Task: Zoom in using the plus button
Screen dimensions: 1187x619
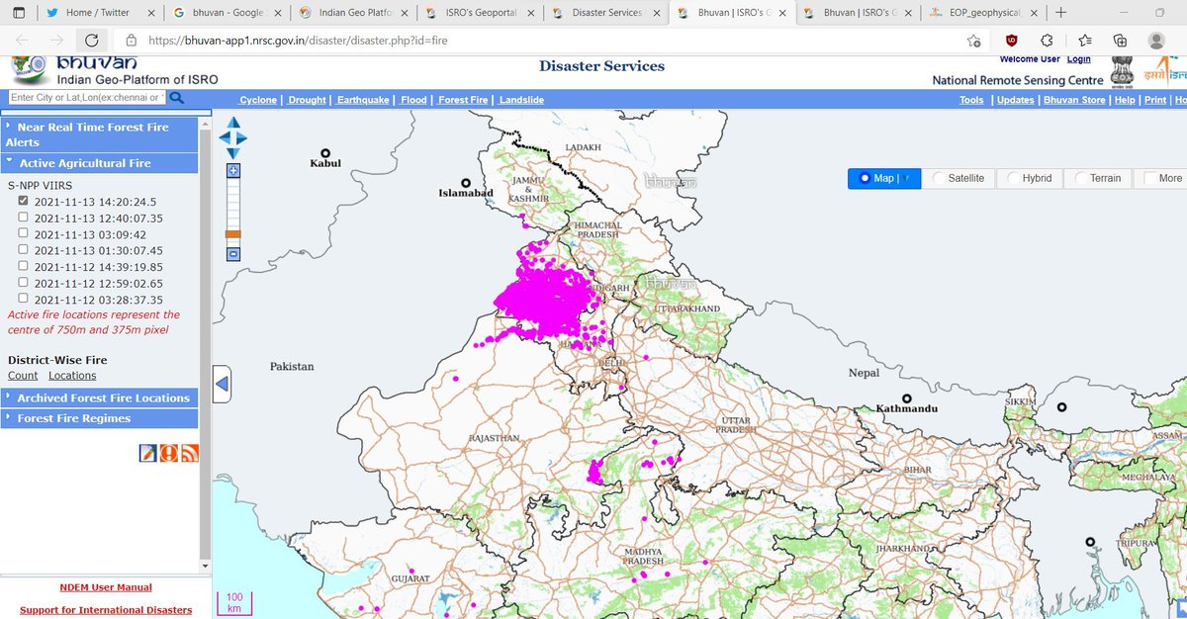Action: click(x=233, y=170)
